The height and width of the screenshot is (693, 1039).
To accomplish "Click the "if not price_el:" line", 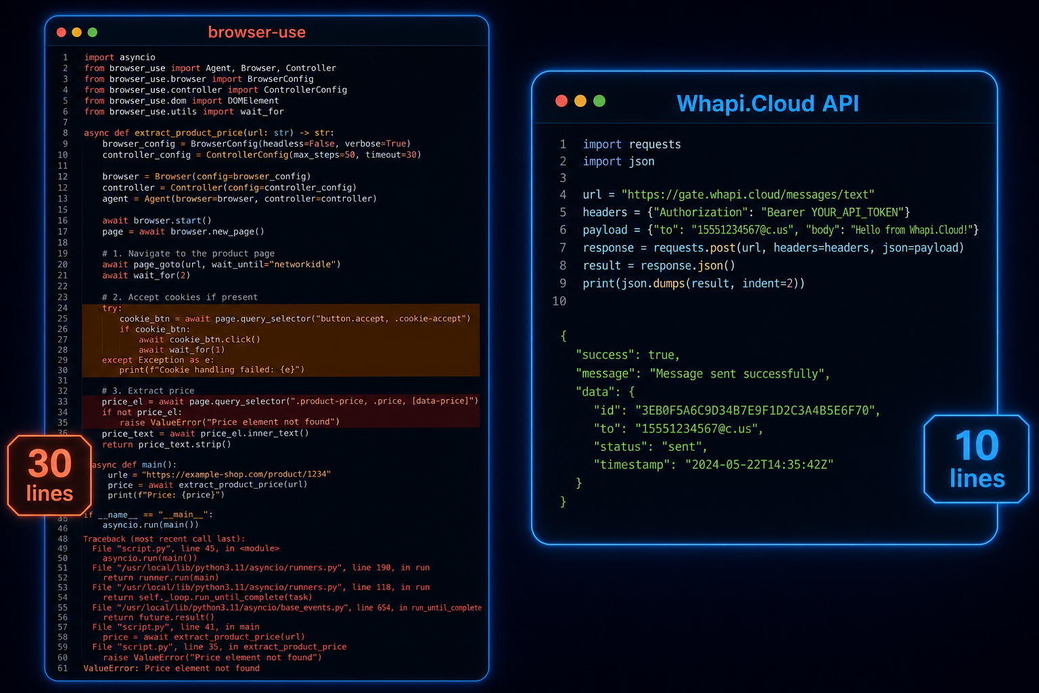I will (142, 412).
